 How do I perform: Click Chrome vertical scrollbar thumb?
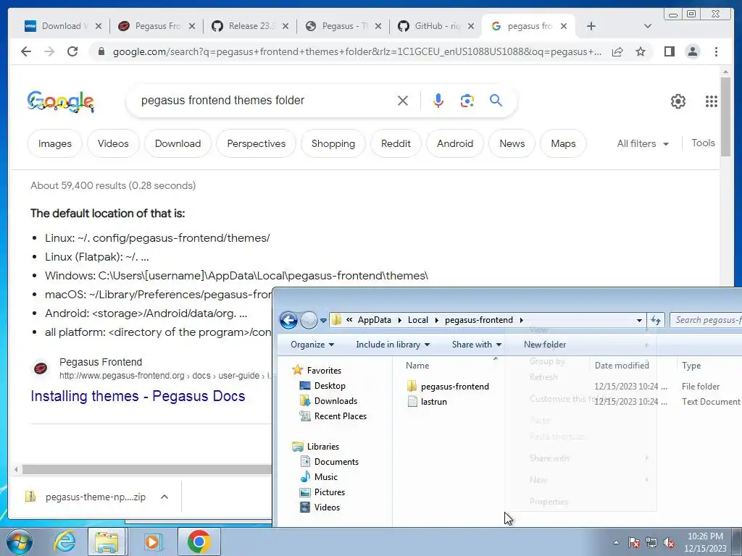click(x=725, y=116)
